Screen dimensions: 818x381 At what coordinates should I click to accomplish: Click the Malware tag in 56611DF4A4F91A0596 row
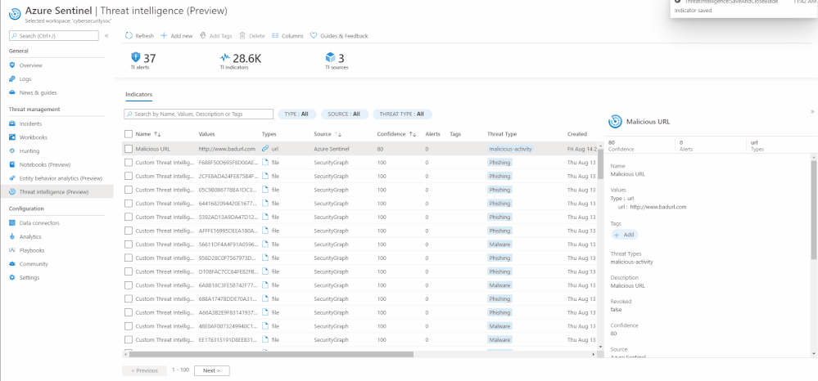[x=499, y=244]
